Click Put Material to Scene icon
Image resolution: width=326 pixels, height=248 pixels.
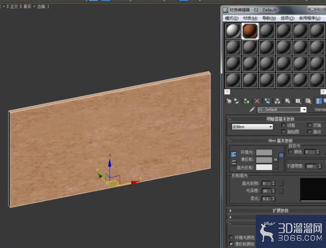pyautogui.click(x=237, y=101)
